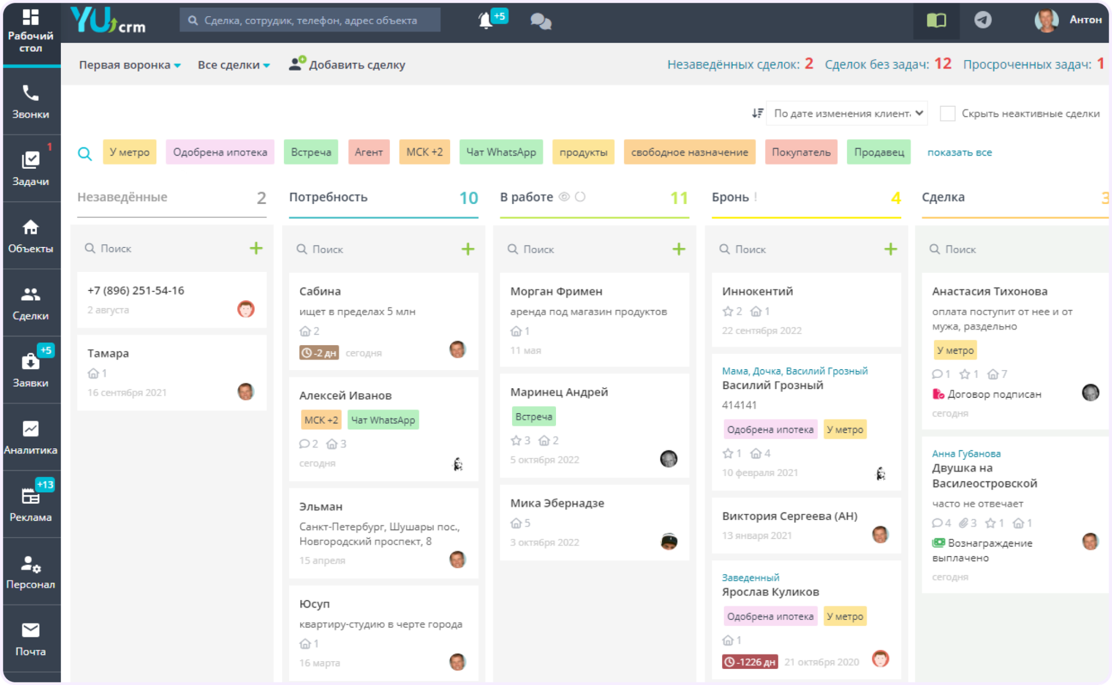
Task: Click the global search field
Action: tap(310, 21)
